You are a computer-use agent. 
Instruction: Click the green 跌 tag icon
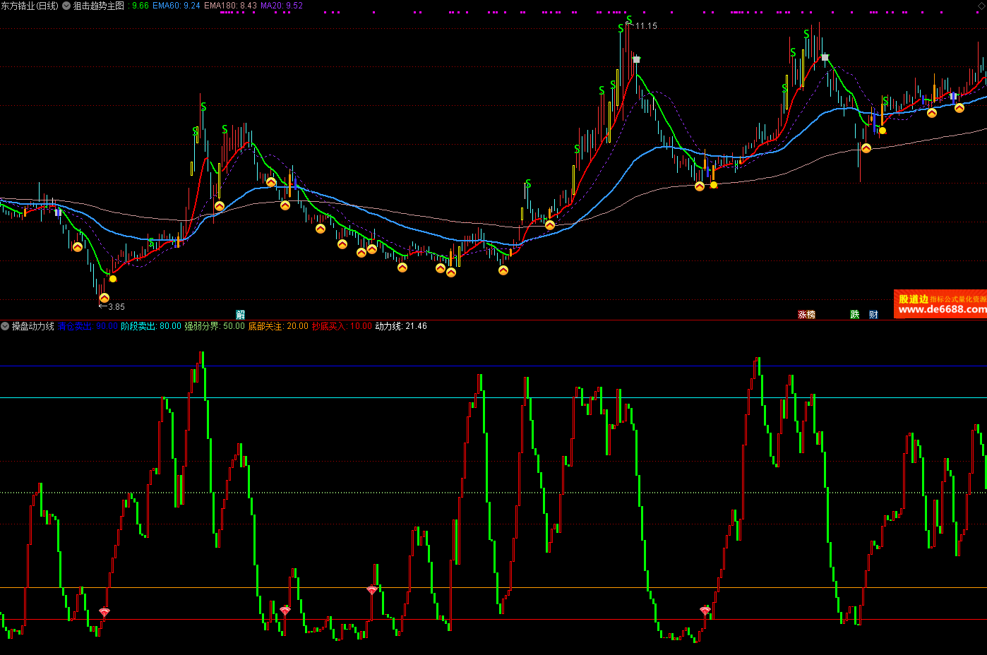[x=855, y=315]
